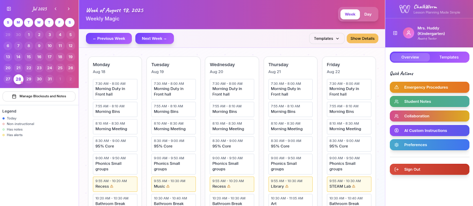Select July 23 in mini calendar
The image size is (473, 206).
39,68
